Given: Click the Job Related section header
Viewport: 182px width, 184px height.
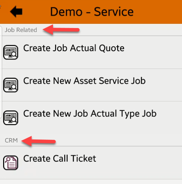Looking at the screenshot, I should coord(21,30).
